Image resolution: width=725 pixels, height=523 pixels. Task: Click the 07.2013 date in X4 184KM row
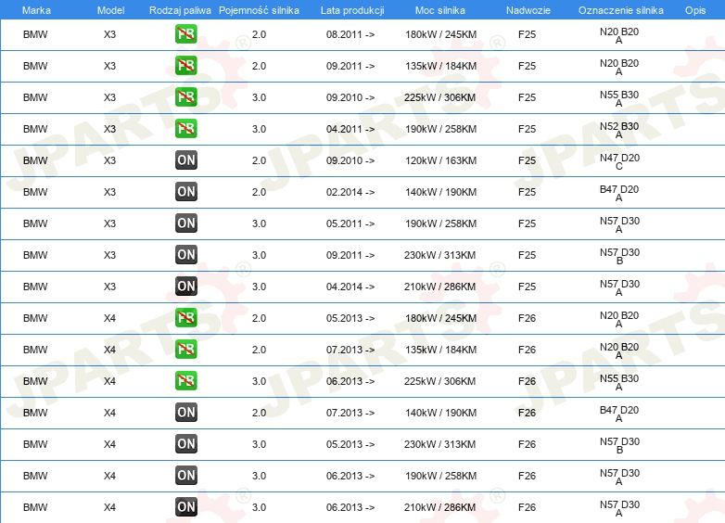pyautogui.click(x=350, y=350)
